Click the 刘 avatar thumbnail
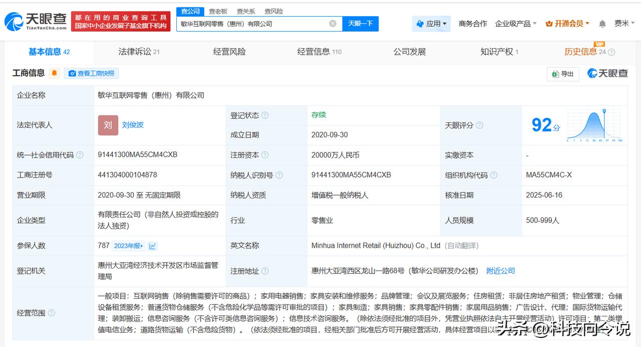Image resolution: width=641 pixels, height=347 pixels. [108, 125]
